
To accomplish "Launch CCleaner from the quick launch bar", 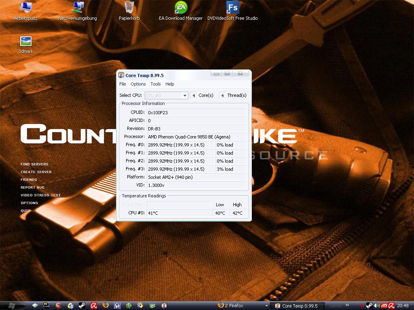I will pyautogui.click(x=58, y=306).
